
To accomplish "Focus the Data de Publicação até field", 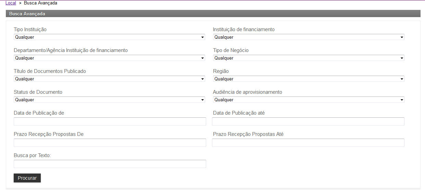I will 308,121.
